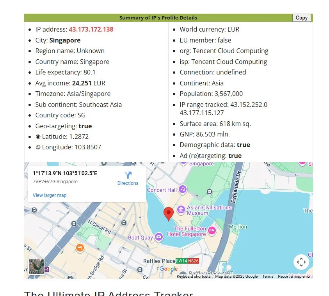This screenshot has width=329, height=296.
Task: Open Keyboard shortcuts on the map
Action: 194,276
